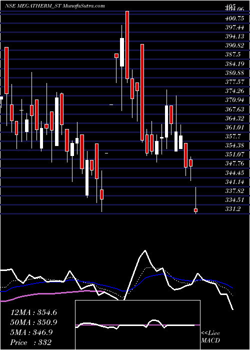Click the 344.45 price axis label
The width and height of the screenshot is (250, 350).
coord(234,173)
